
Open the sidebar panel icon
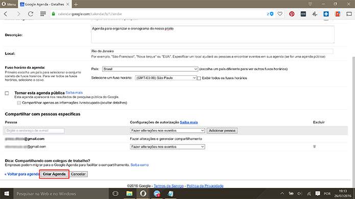(349, 14)
